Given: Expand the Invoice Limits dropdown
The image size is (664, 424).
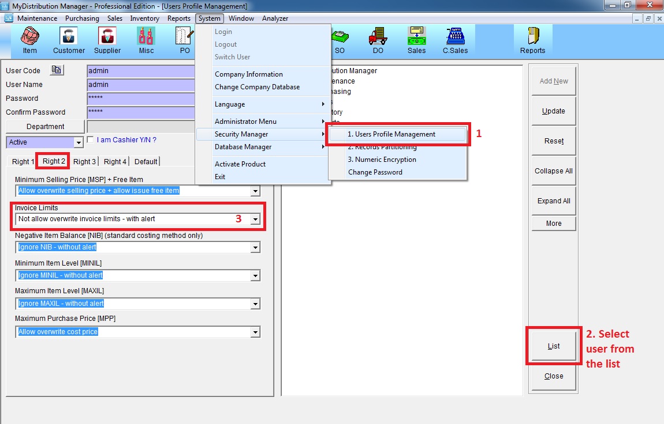Looking at the screenshot, I should (x=255, y=219).
